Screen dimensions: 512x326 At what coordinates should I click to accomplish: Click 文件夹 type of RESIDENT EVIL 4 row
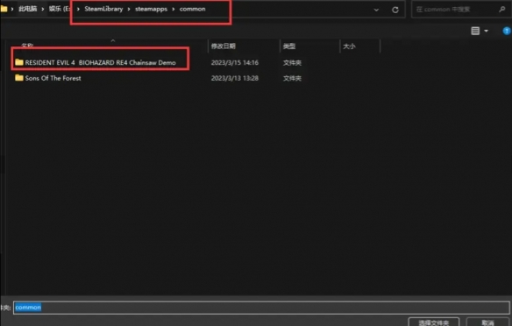click(292, 62)
